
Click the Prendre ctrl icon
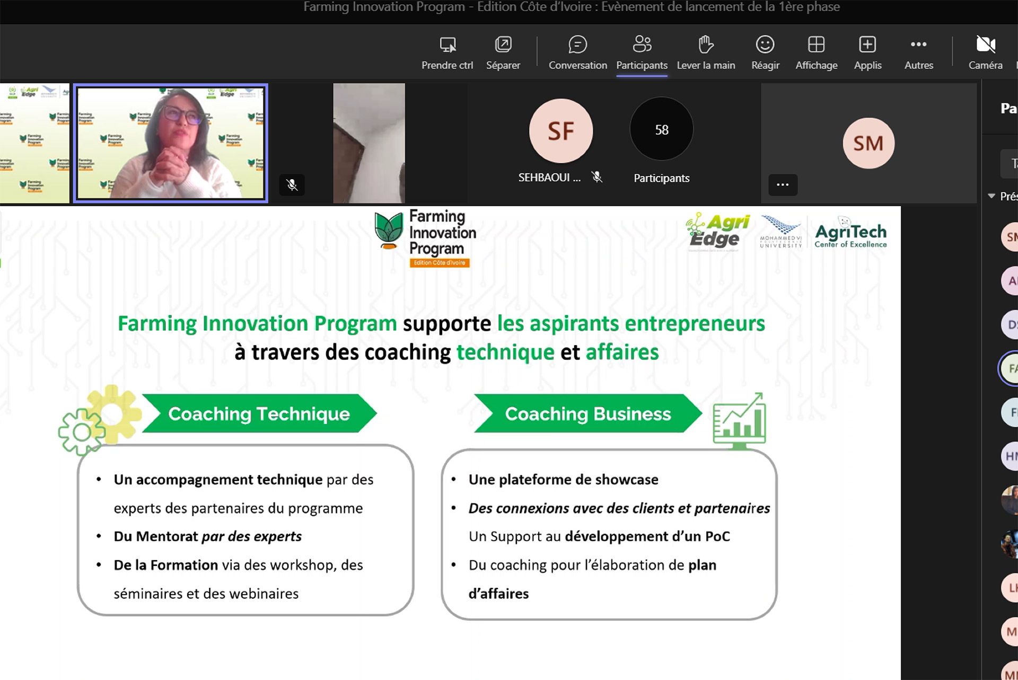pos(447,45)
